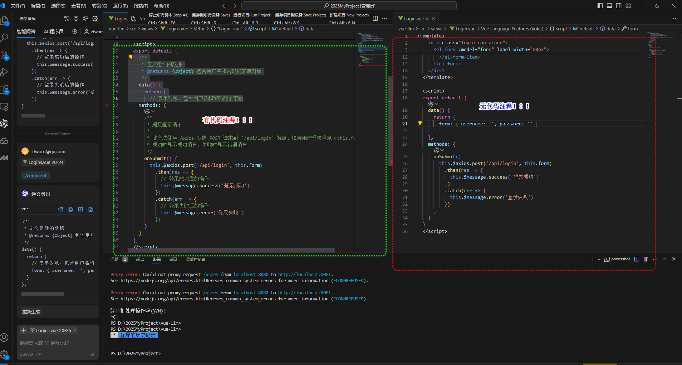Screen dimensions: 682x365
Task: Select the Login.vue editor tab
Action: click(413, 19)
